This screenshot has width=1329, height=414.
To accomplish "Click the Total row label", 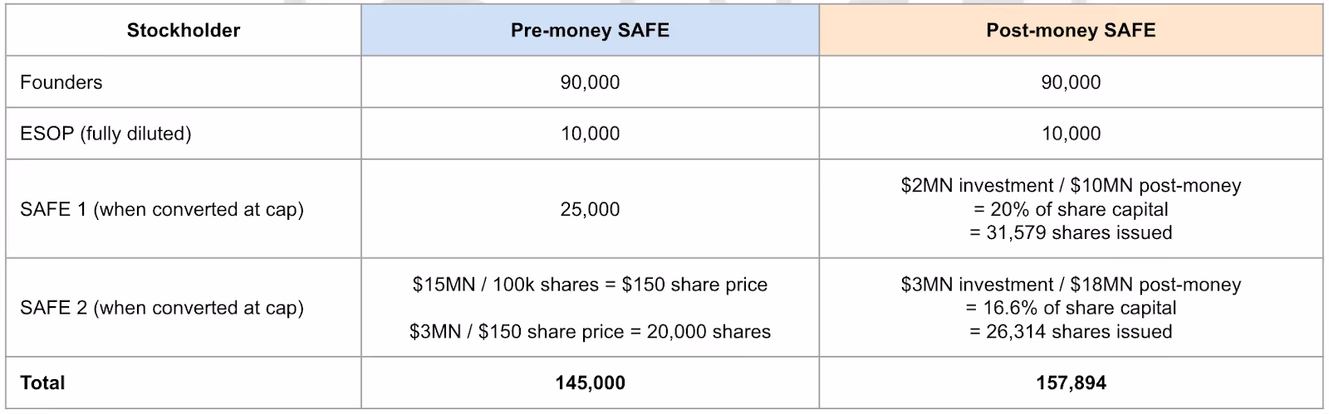I will coord(42,382).
